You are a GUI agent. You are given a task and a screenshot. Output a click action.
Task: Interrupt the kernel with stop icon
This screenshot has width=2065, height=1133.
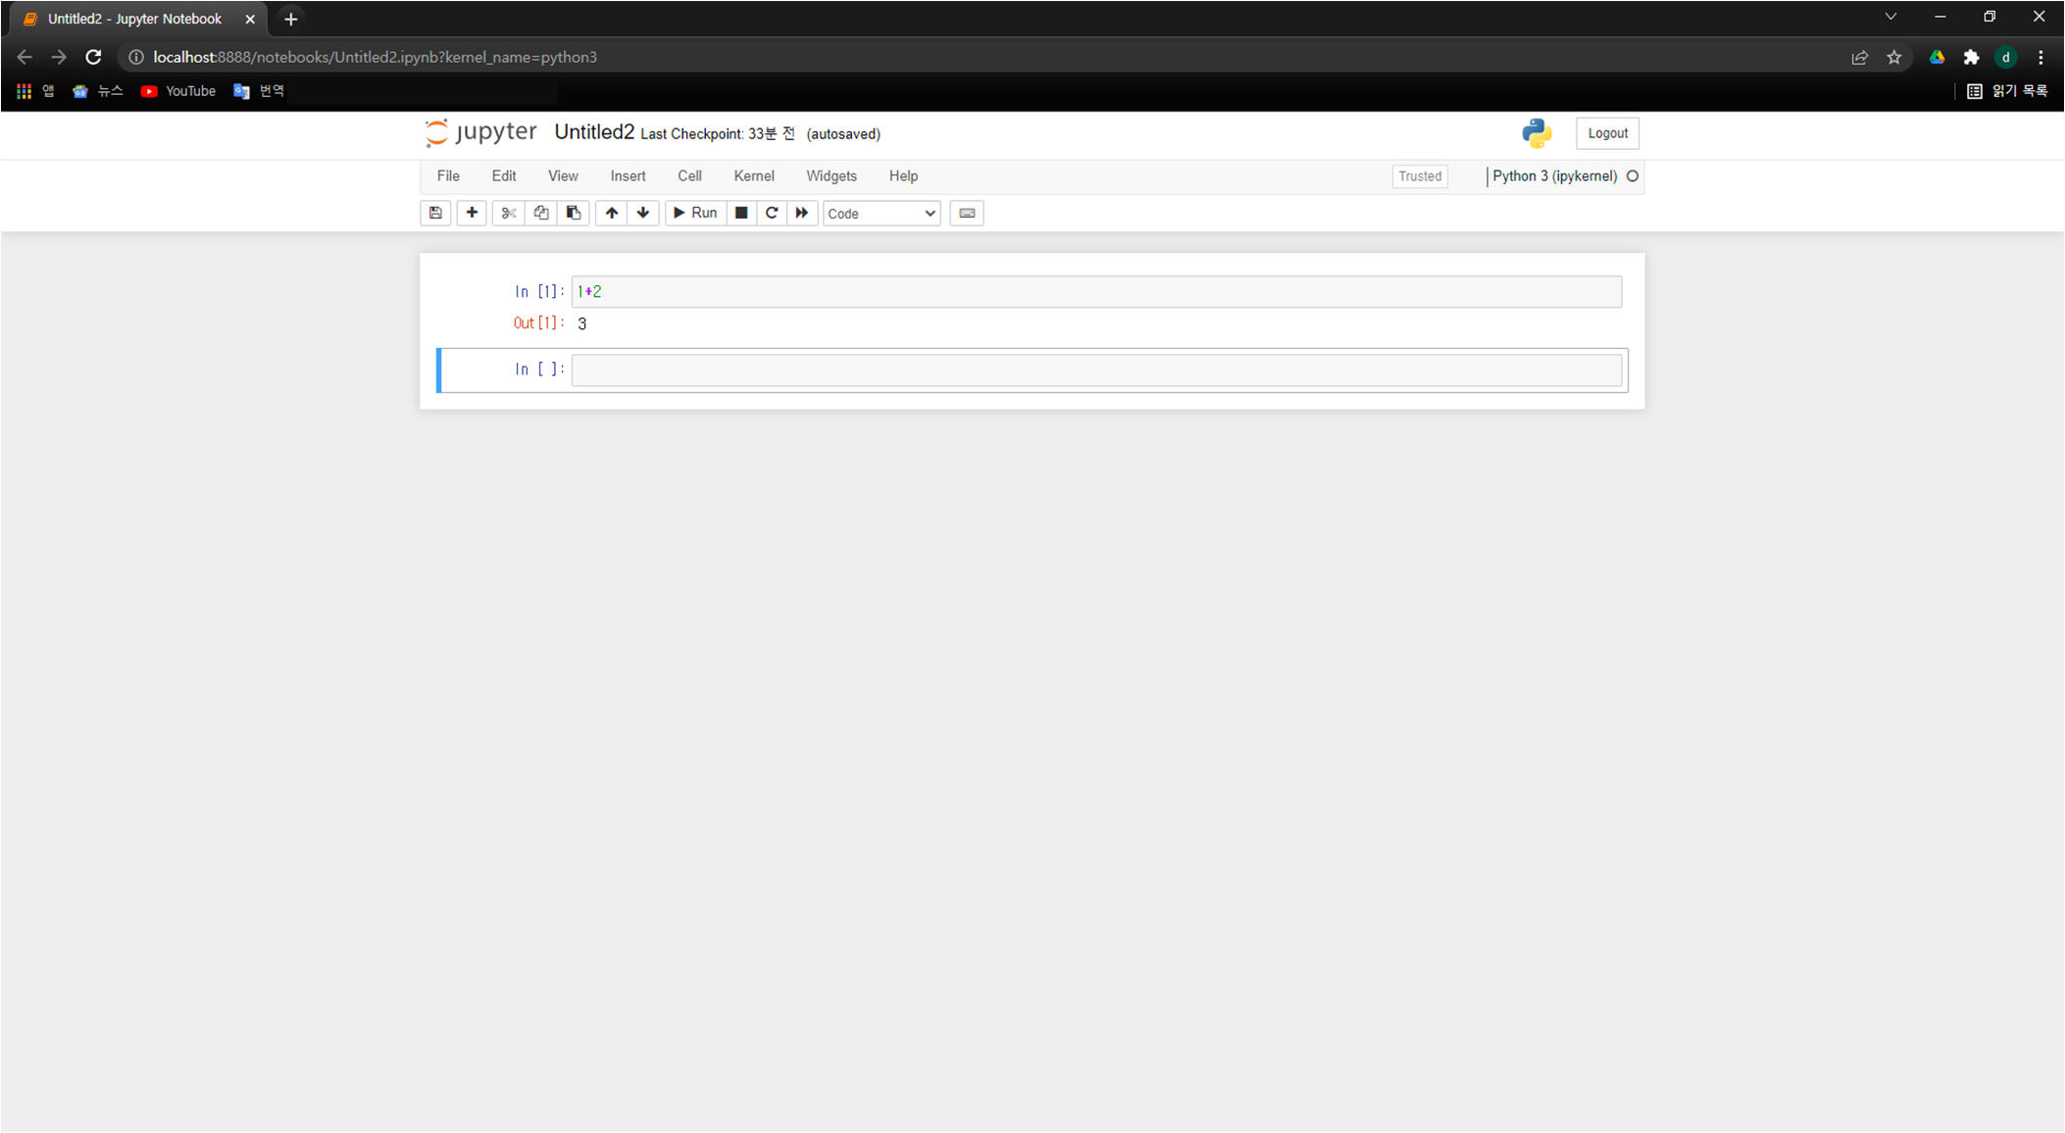(741, 213)
